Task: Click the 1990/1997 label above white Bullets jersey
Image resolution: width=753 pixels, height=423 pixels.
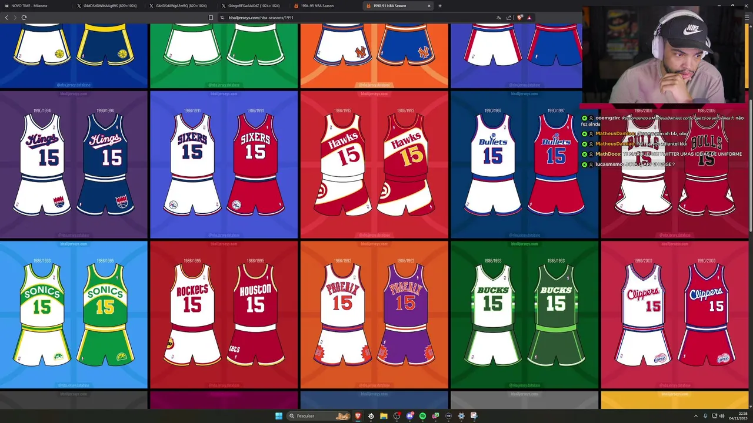Action: click(493, 110)
